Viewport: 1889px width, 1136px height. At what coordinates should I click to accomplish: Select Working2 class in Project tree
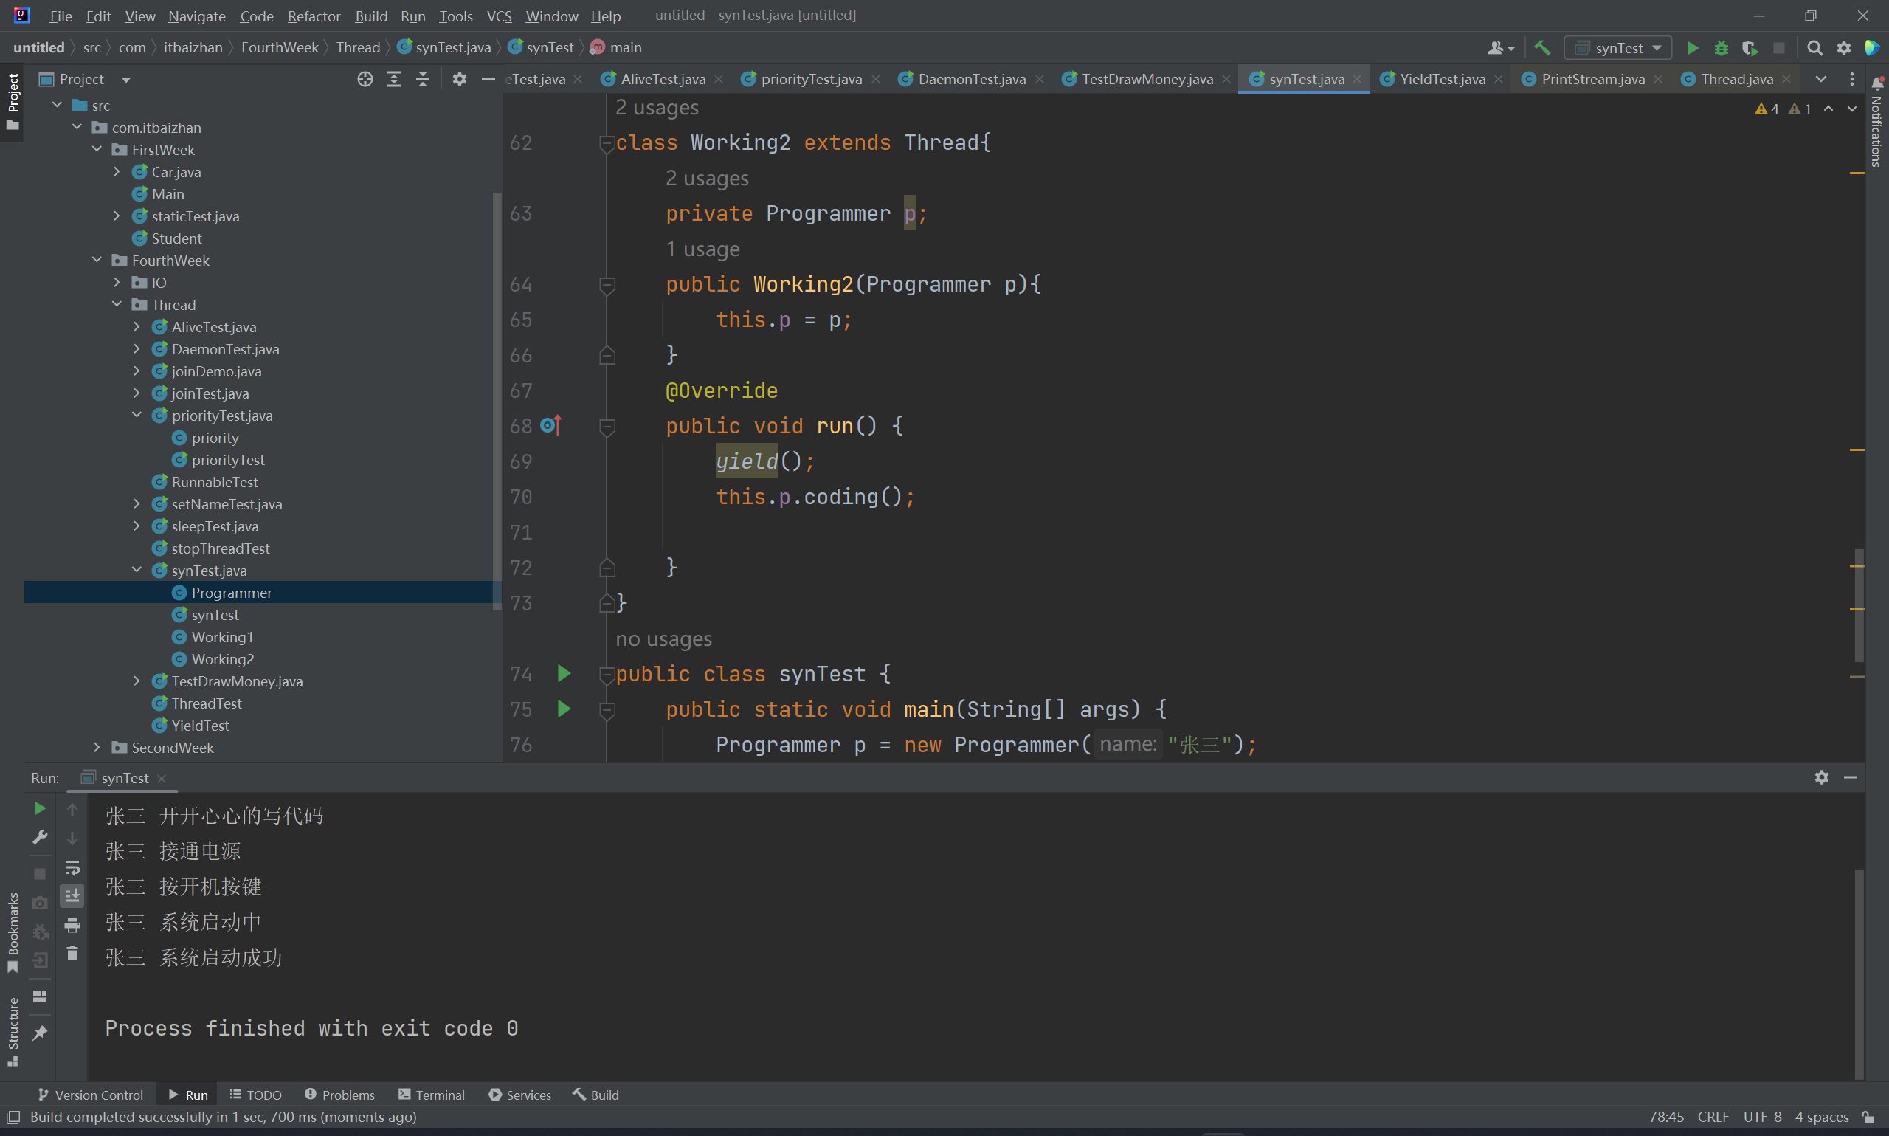click(223, 659)
